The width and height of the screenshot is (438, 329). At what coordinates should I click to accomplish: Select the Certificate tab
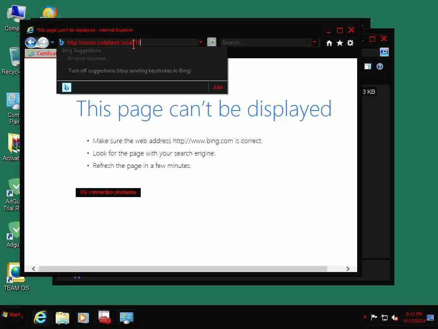point(41,54)
